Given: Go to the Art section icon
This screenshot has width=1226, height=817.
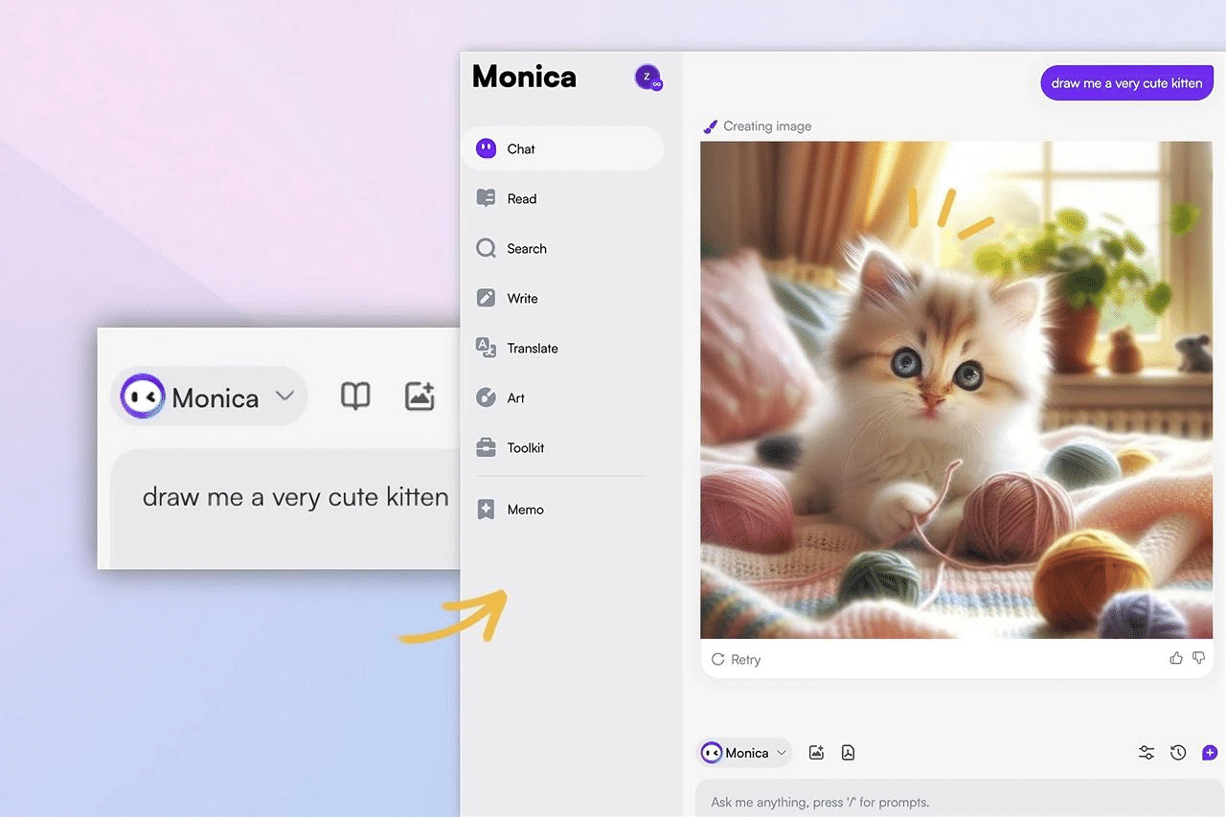Looking at the screenshot, I should click(487, 397).
